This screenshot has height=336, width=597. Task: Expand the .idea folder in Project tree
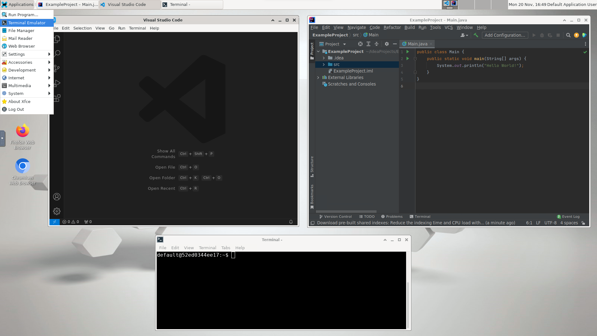click(324, 58)
